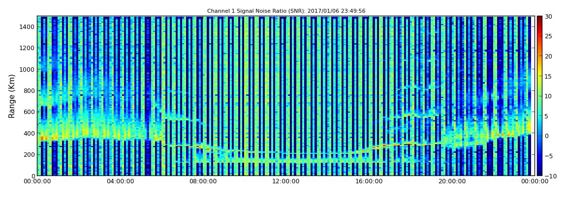The image size is (566, 200).
Task: Click the 1000 range tick label
Action: (x=28, y=69)
